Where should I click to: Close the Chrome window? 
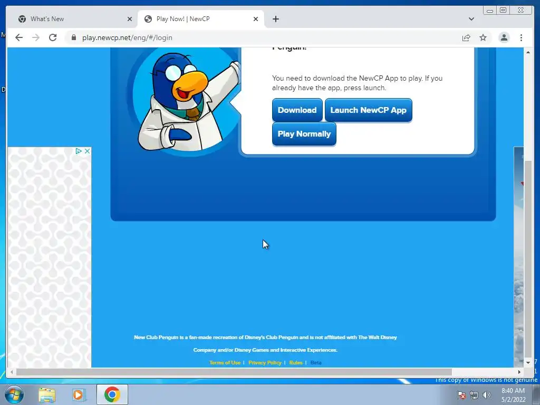(521, 11)
